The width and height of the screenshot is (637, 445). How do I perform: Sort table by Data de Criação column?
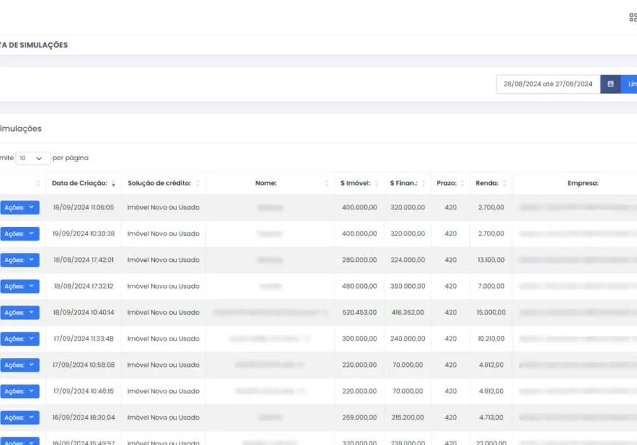pyautogui.click(x=113, y=183)
